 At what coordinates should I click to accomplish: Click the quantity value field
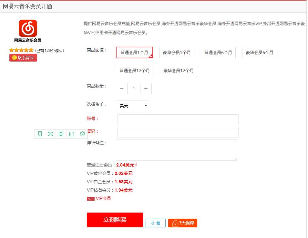point(134,89)
